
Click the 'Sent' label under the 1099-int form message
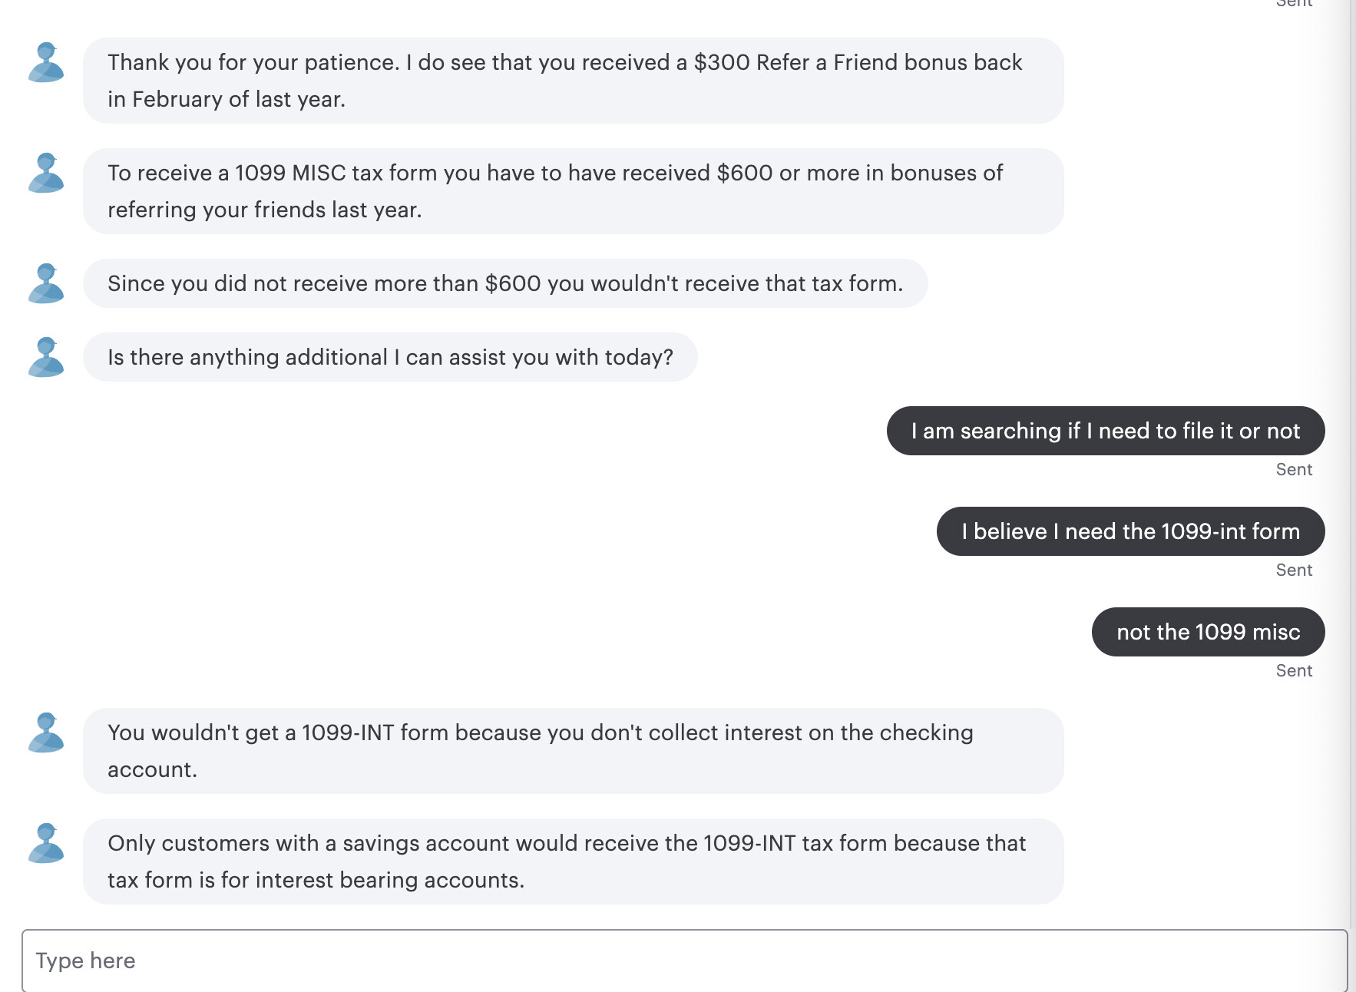click(x=1295, y=570)
